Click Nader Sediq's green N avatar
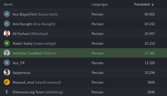 tap(7, 43)
